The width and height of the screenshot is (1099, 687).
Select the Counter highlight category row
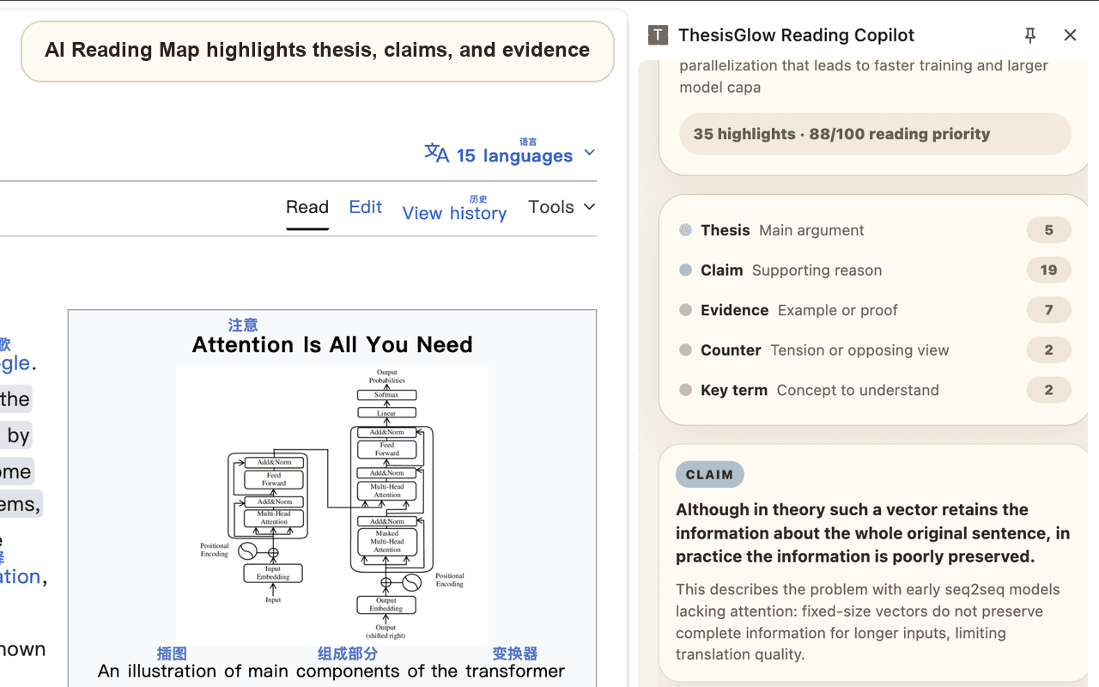pos(874,350)
